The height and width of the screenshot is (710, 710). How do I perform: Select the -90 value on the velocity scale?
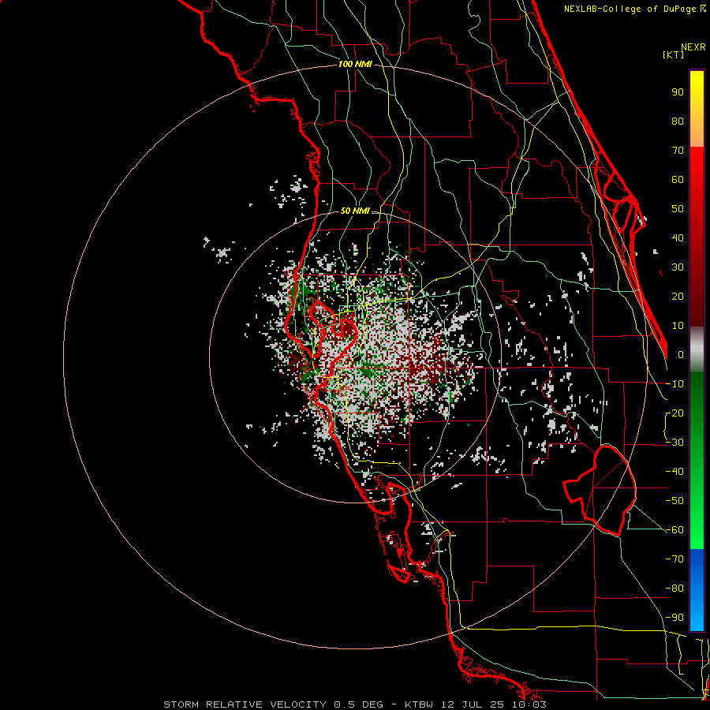[x=674, y=618]
